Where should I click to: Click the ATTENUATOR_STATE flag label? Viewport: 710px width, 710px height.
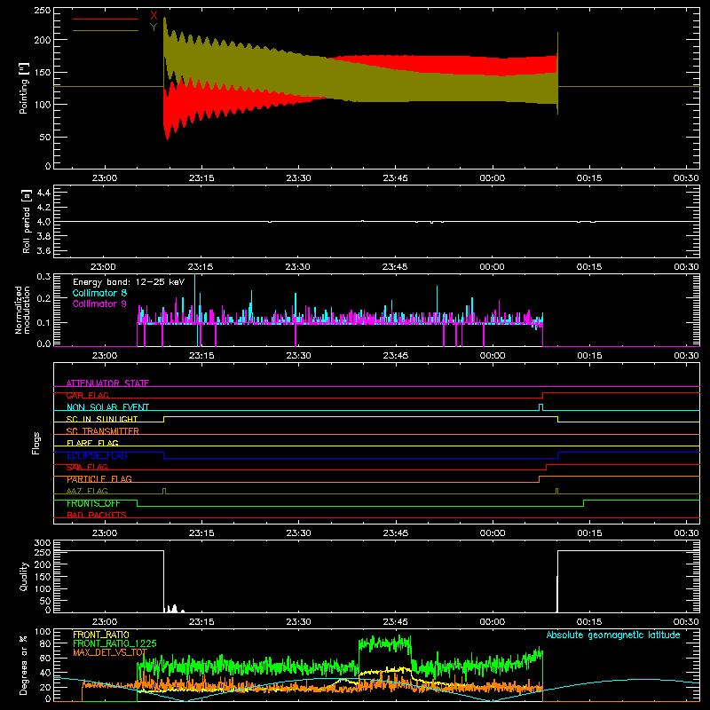tap(107, 383)
